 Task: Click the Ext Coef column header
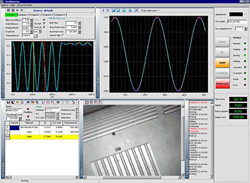[57, 123]
